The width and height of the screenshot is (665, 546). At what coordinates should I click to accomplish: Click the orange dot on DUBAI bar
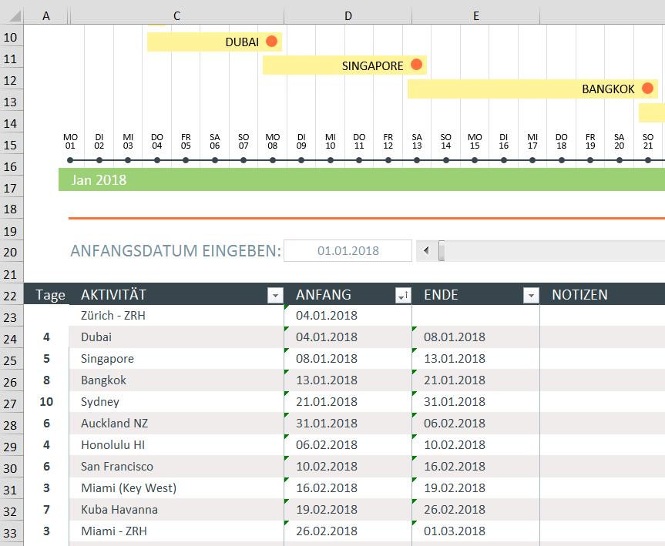[x=272, y=41]
